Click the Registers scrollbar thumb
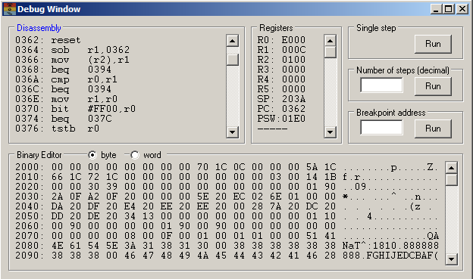 pos(330,52)
